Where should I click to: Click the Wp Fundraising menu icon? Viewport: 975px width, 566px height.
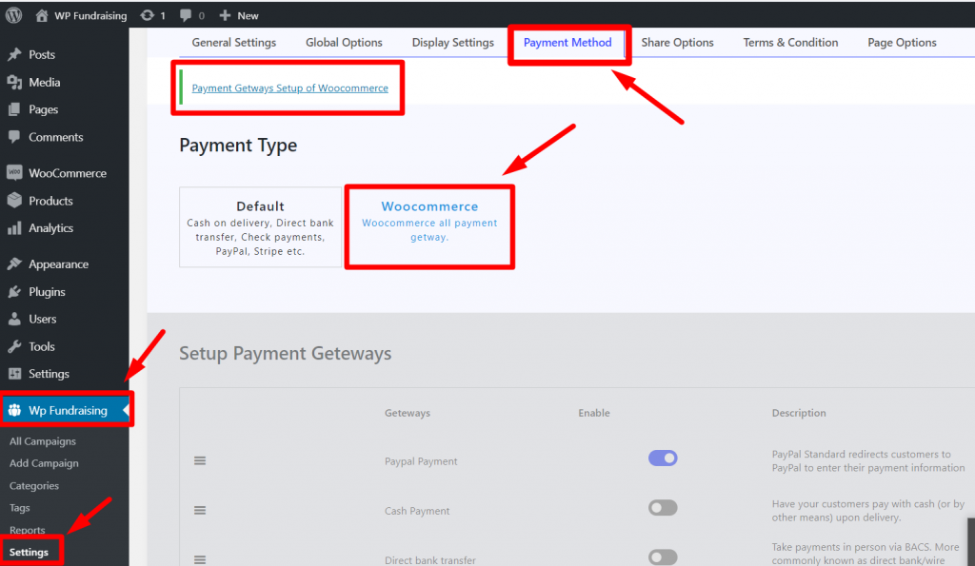point(14,410)
